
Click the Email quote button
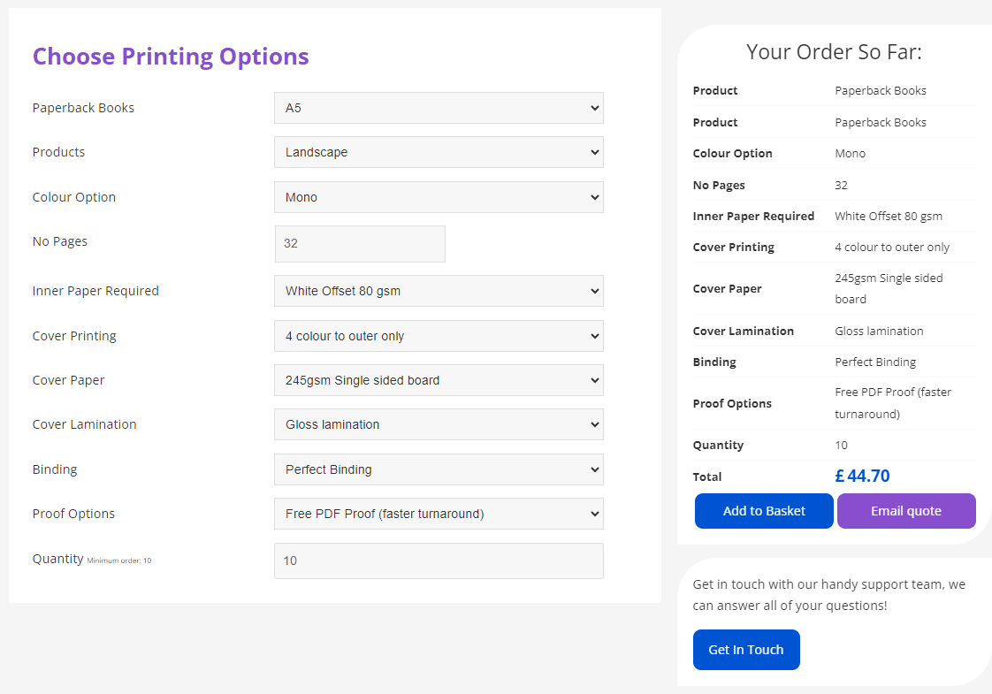[x=906, y=511]
